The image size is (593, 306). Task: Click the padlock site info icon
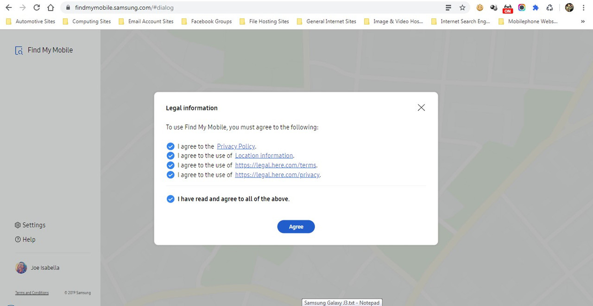[x=68, y=7]
